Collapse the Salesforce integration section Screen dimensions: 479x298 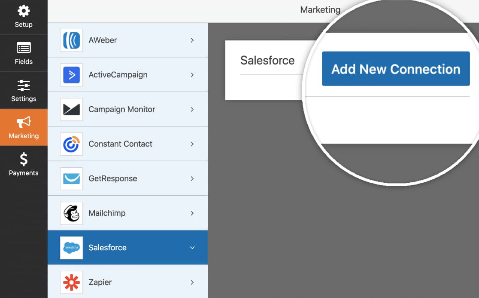(x=192, y=247)
